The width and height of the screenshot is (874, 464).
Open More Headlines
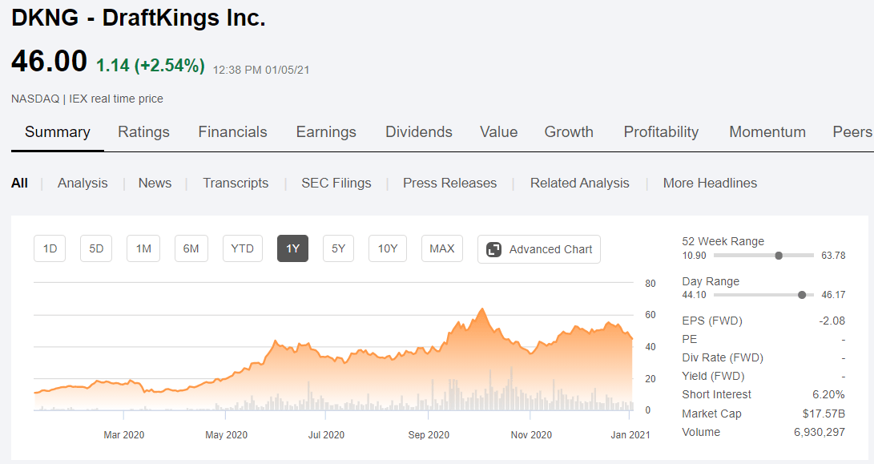pos(710,183)
